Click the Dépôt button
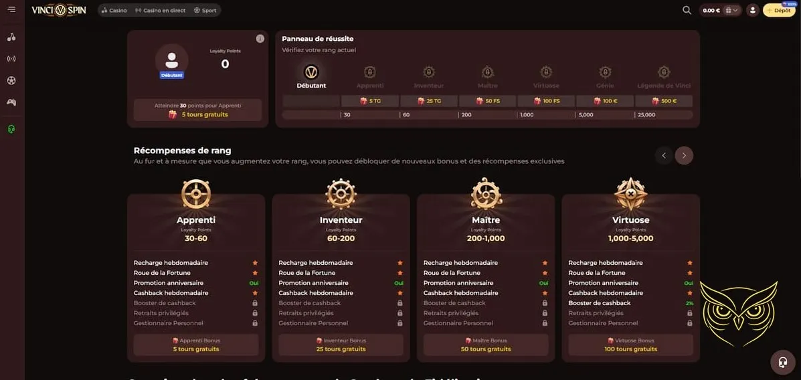Screen dimensions: 801x380 (779, 10)
